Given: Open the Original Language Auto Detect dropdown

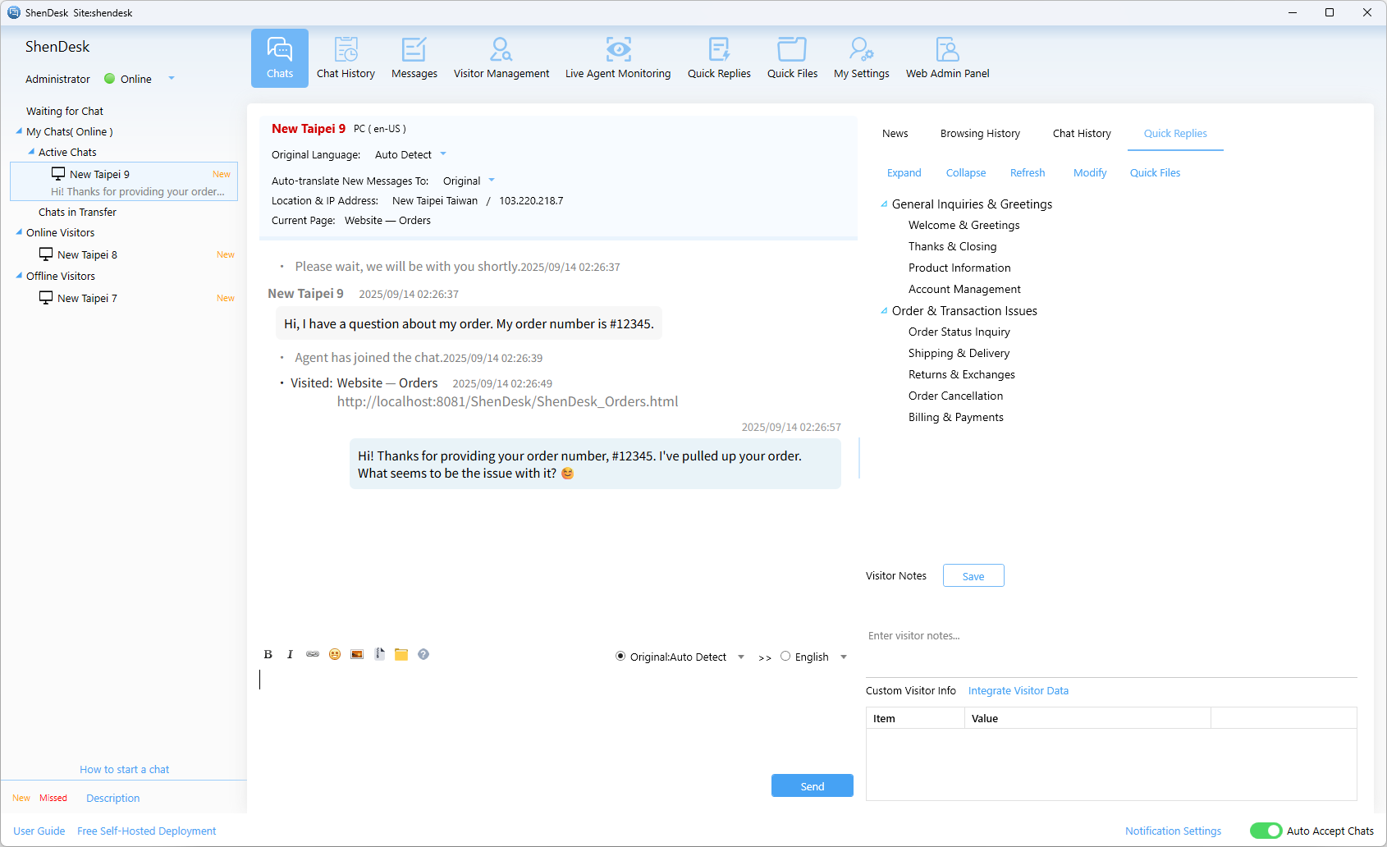Looking at the screenshot, I should click(x=443, y=154).
